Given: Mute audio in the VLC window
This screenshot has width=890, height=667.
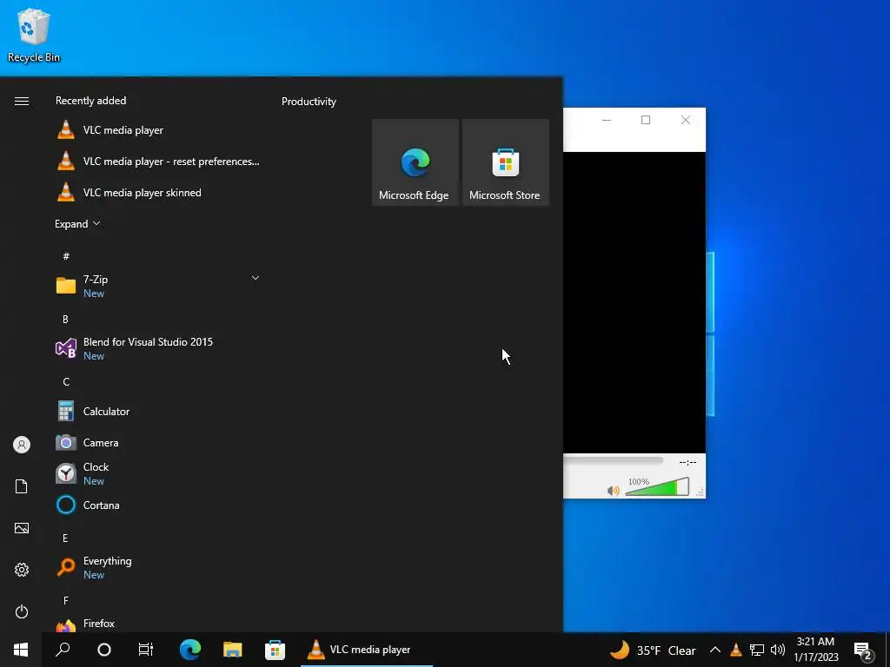Looking at the screenshot, I should [x=613, y=491].
